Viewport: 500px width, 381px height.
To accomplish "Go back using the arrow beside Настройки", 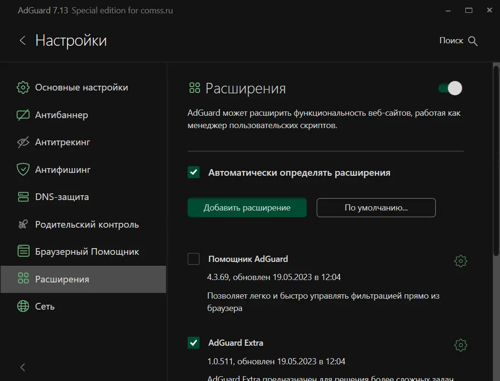I will point(22,40).
